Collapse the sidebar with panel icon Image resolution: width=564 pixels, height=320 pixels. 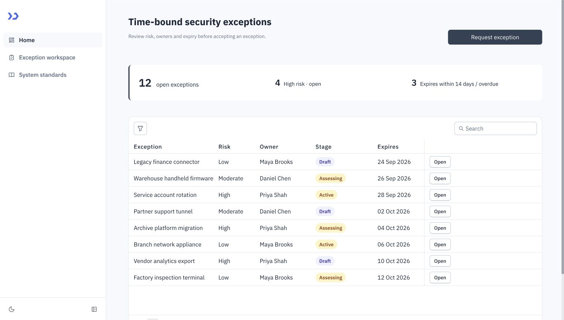point(94,309)
